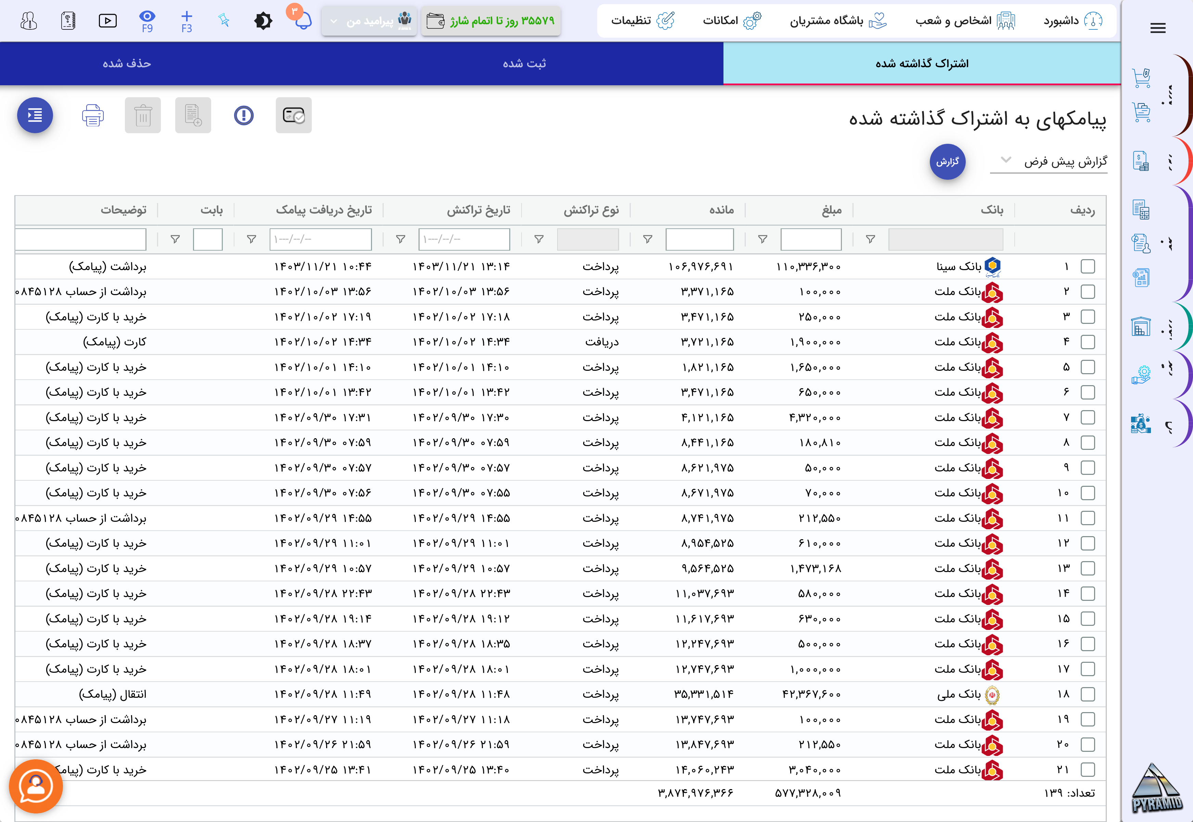1193x822 pixels.
Task: Click the pin icon in top bar
Action: click(224, 21)
